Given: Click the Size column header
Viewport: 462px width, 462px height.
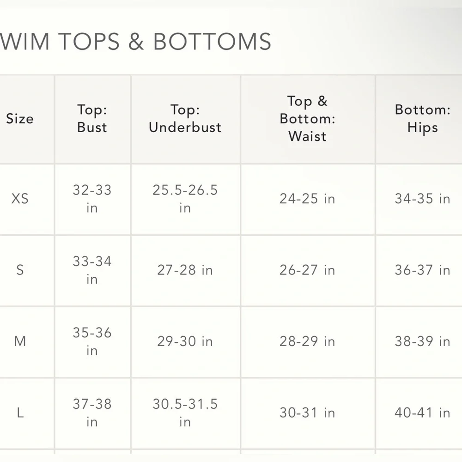Looking at the screenshot, I should point(20,119).
